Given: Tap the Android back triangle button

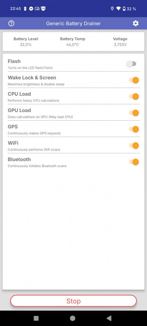Looking at the screenshot, I should (x=109, y=318).
